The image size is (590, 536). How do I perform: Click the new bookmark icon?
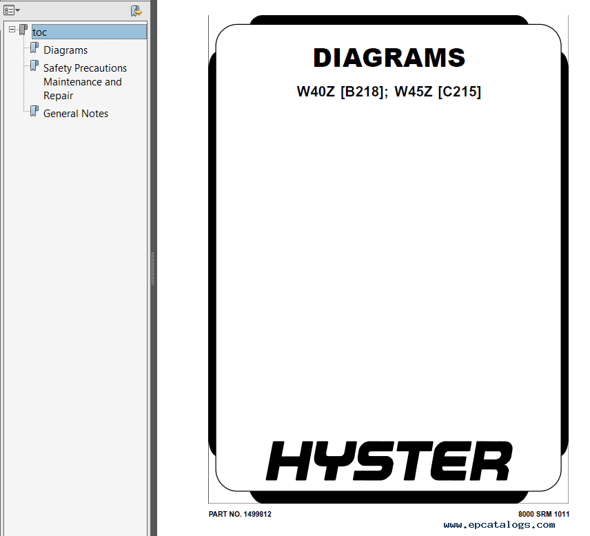[136, 10]
